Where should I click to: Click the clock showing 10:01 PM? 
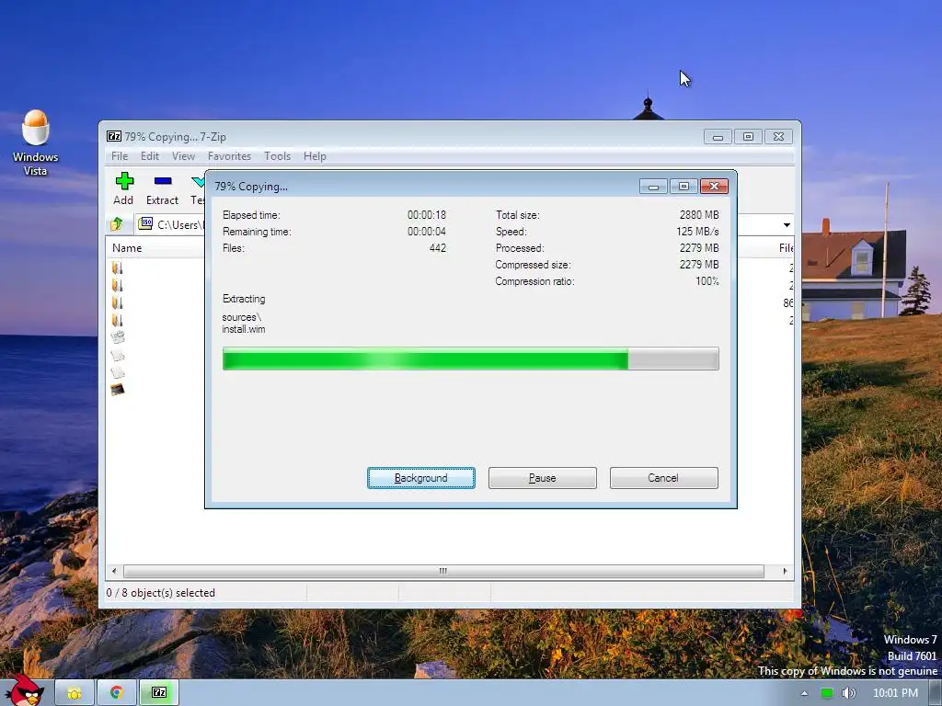pyautogui.click(x=895, y=693)
